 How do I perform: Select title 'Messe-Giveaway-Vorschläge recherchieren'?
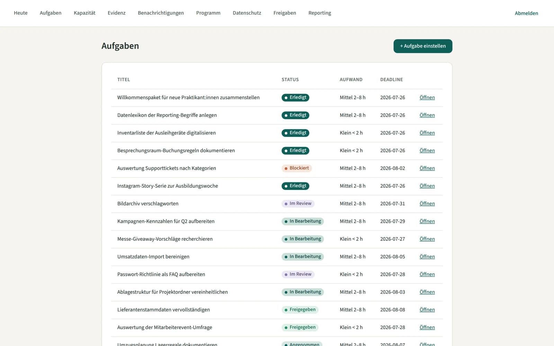[x=165, y=239]
